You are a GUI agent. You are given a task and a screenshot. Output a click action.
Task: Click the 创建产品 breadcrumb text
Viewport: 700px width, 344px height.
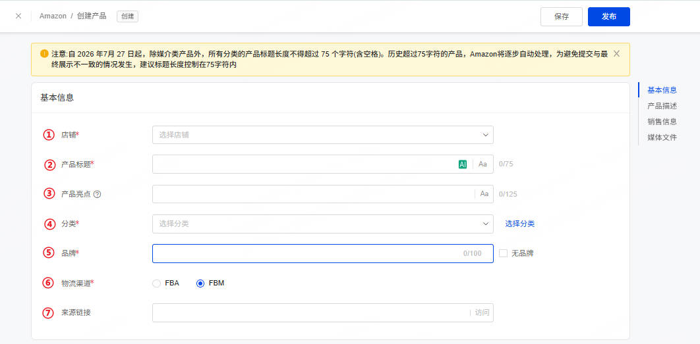[x=92, y=16]
